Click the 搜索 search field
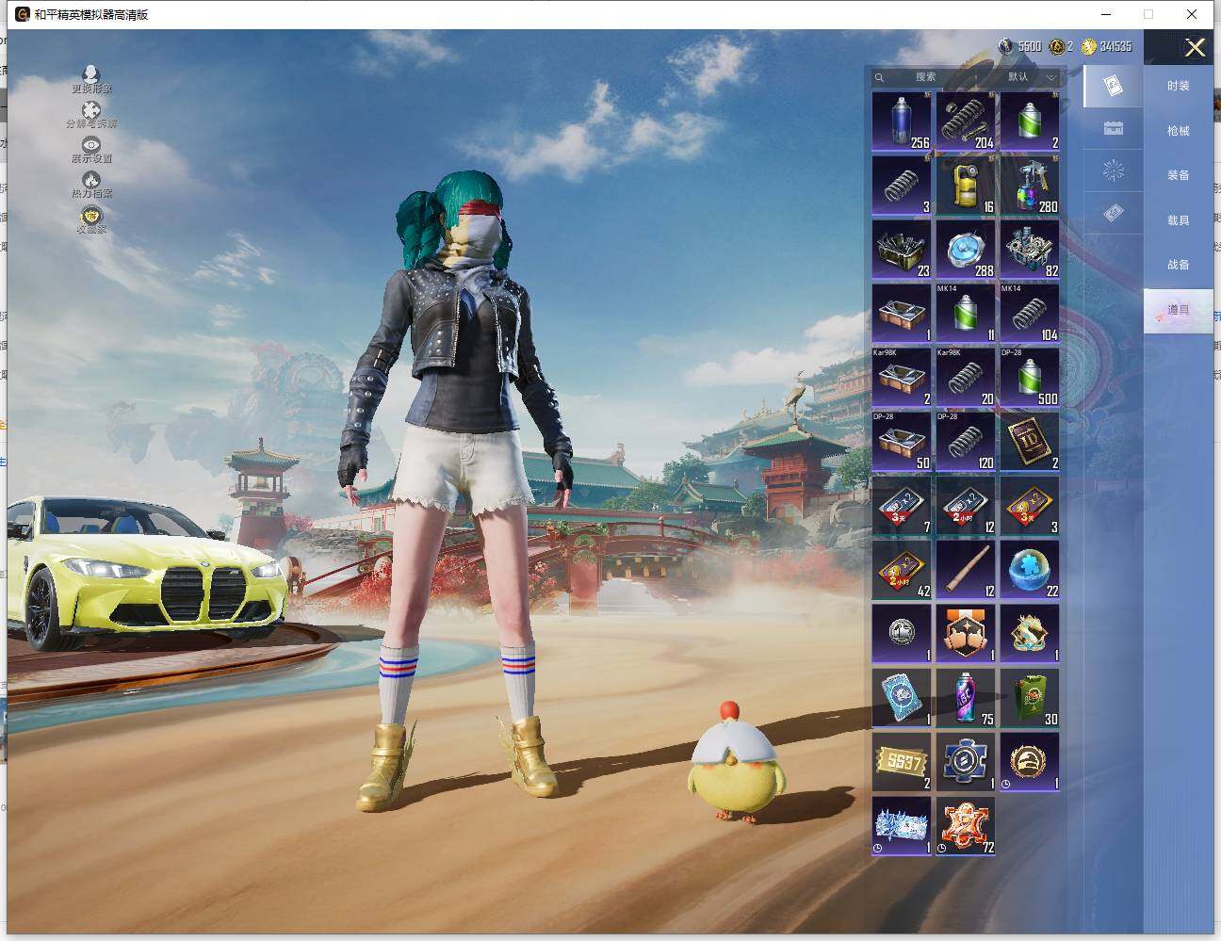The height and width of the screenshot is (941, 1221). pyautogui.click(x=925, y=77)
